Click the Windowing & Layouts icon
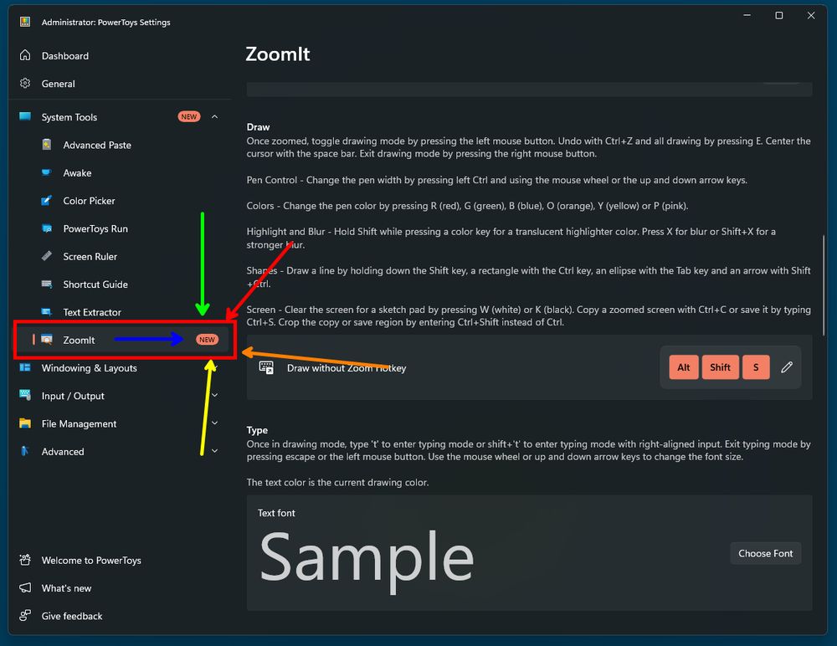Screen dimensions: 837x646 [x=25, y=367]
